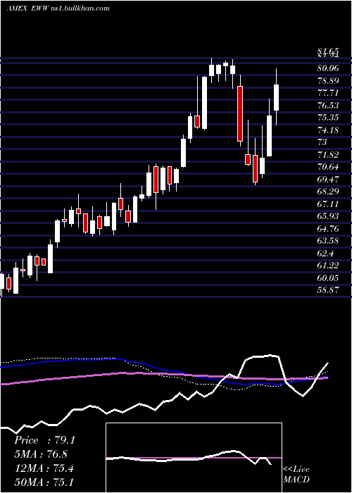Click the 74.18 price axis label

click(328, 130)
